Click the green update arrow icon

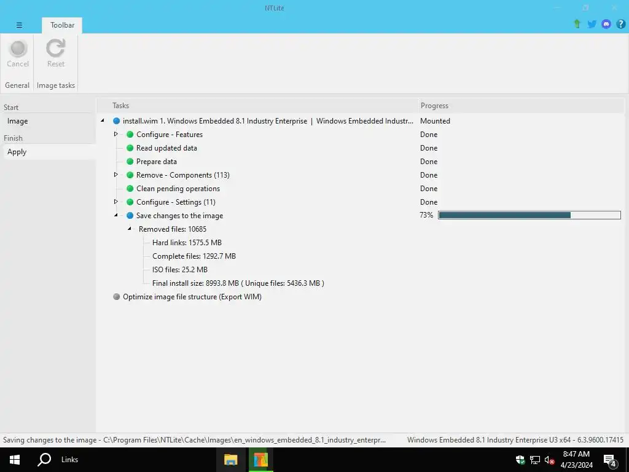coord(577,24)
